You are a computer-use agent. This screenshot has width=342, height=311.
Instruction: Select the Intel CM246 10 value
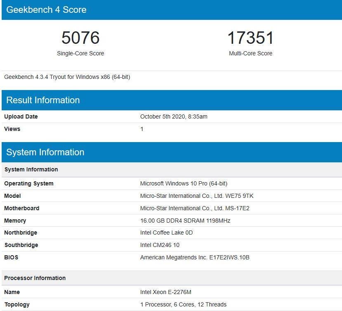pyautogui.click(x=160, y=245)
